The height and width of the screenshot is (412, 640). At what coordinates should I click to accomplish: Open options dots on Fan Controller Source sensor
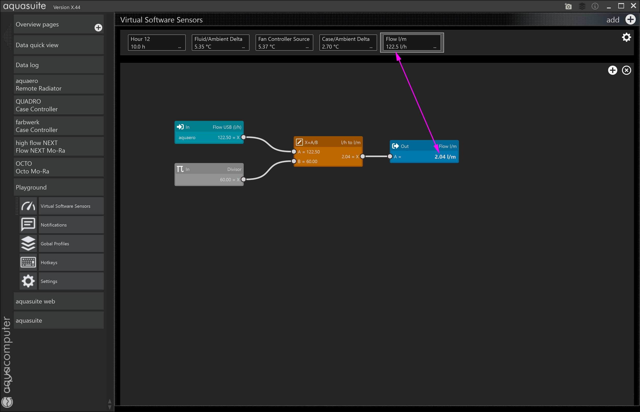point(307,47)
